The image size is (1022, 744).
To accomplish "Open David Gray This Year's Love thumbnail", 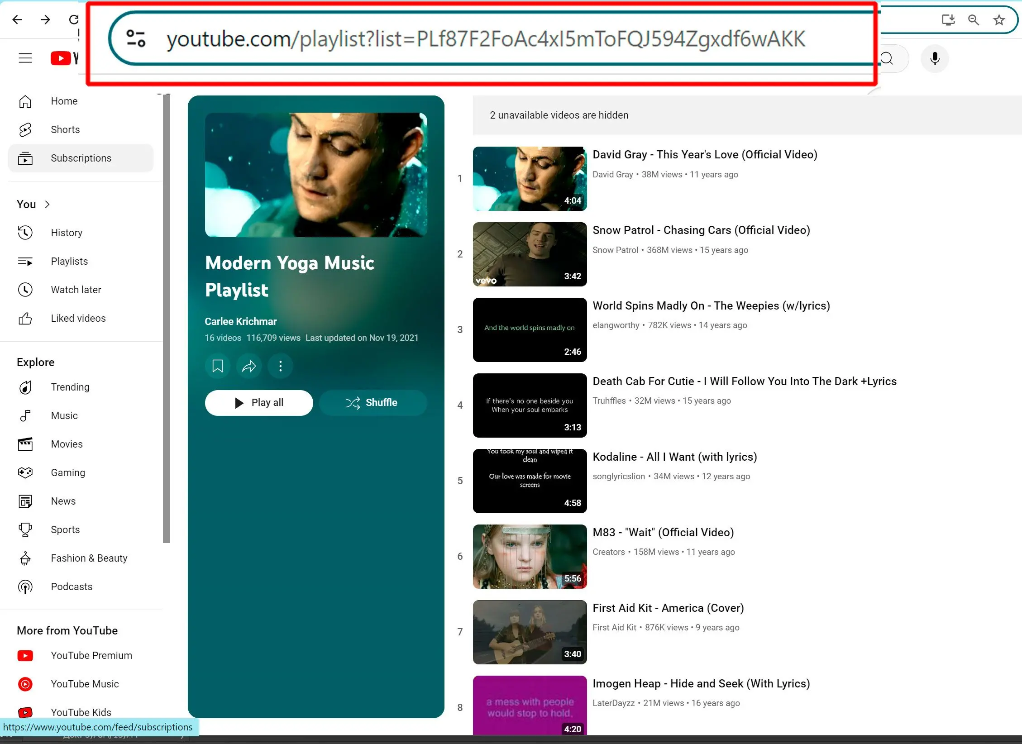I will (530, 179).
